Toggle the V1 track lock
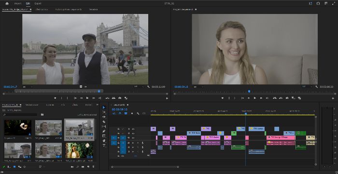Screen dimensions: 338x174 point(118,138)
